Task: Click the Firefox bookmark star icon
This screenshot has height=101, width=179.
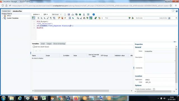Action: pos(171,6)
